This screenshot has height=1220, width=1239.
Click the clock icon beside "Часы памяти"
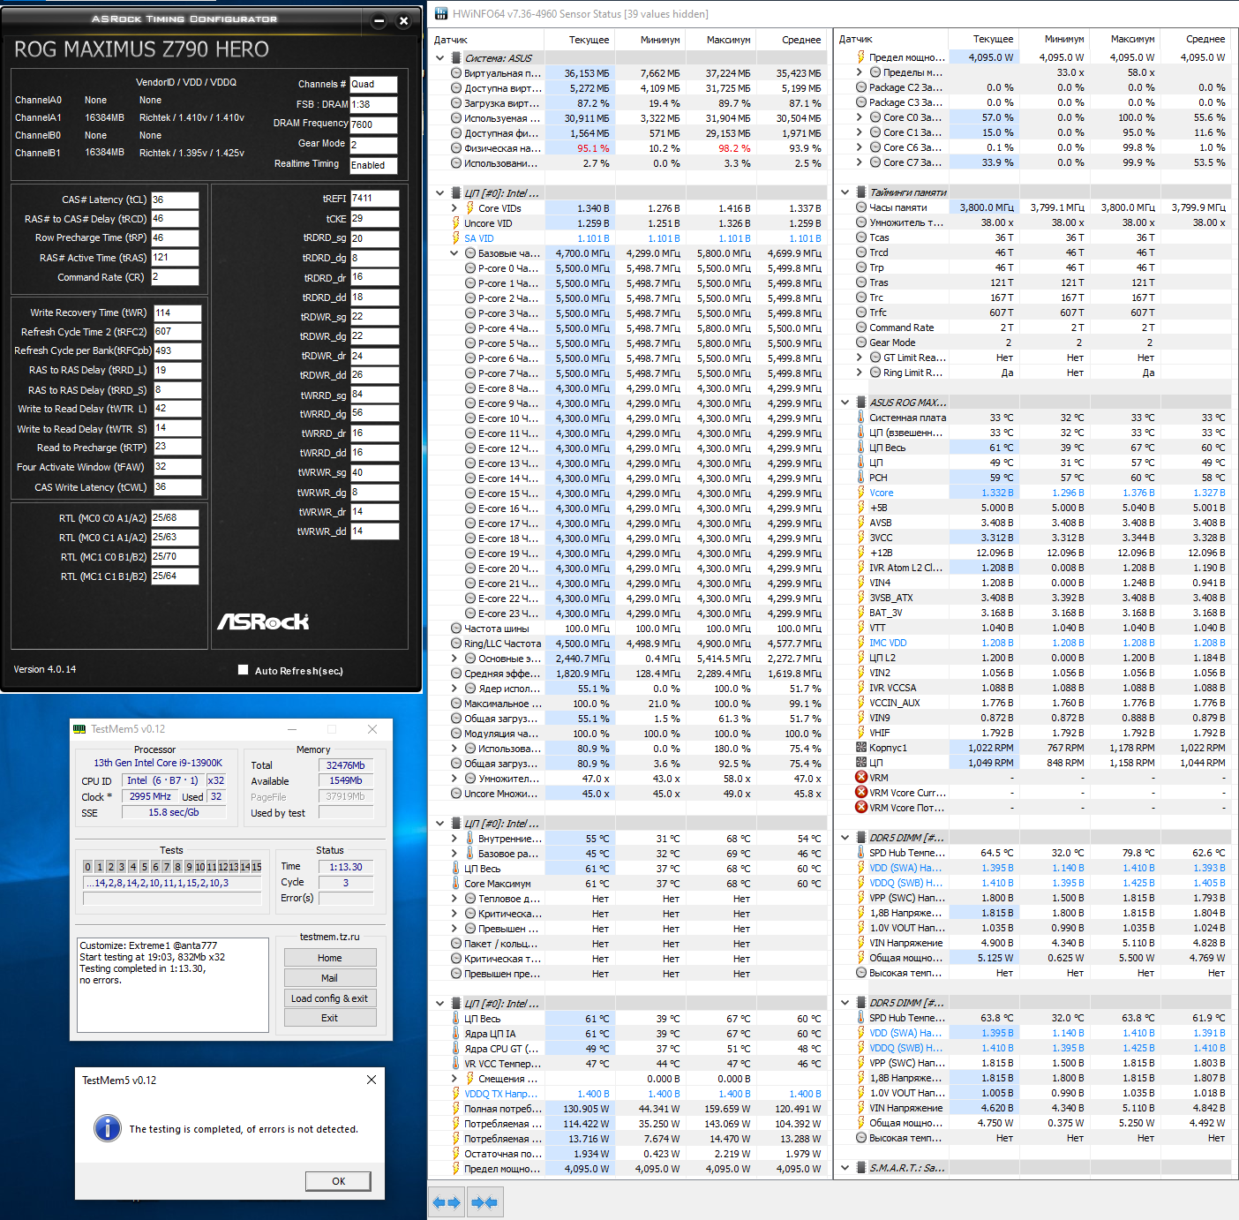(x=861, y=207)
